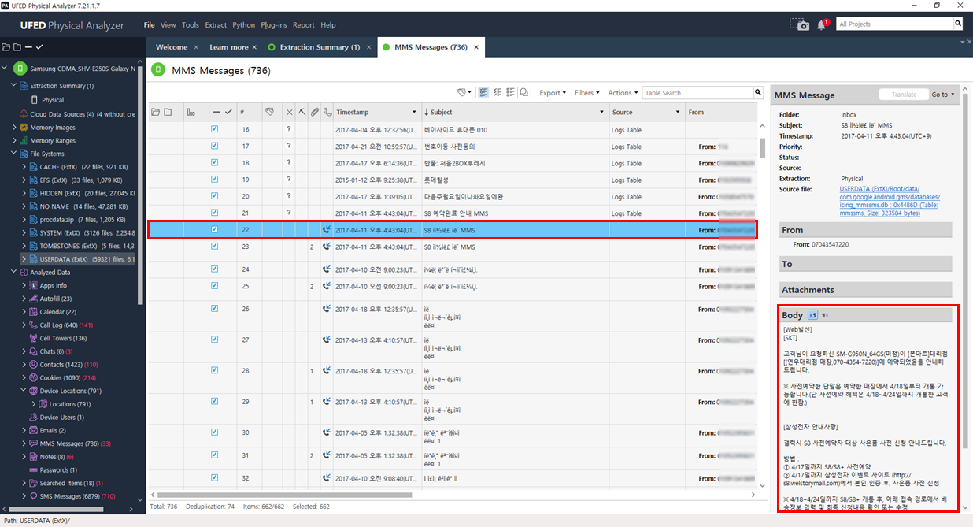Collapse the File Systems tree node
The width and height of the screenshot is (973, 527).
pos(14,154)
